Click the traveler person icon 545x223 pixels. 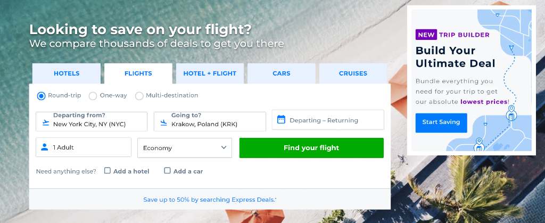click(45, 147)
